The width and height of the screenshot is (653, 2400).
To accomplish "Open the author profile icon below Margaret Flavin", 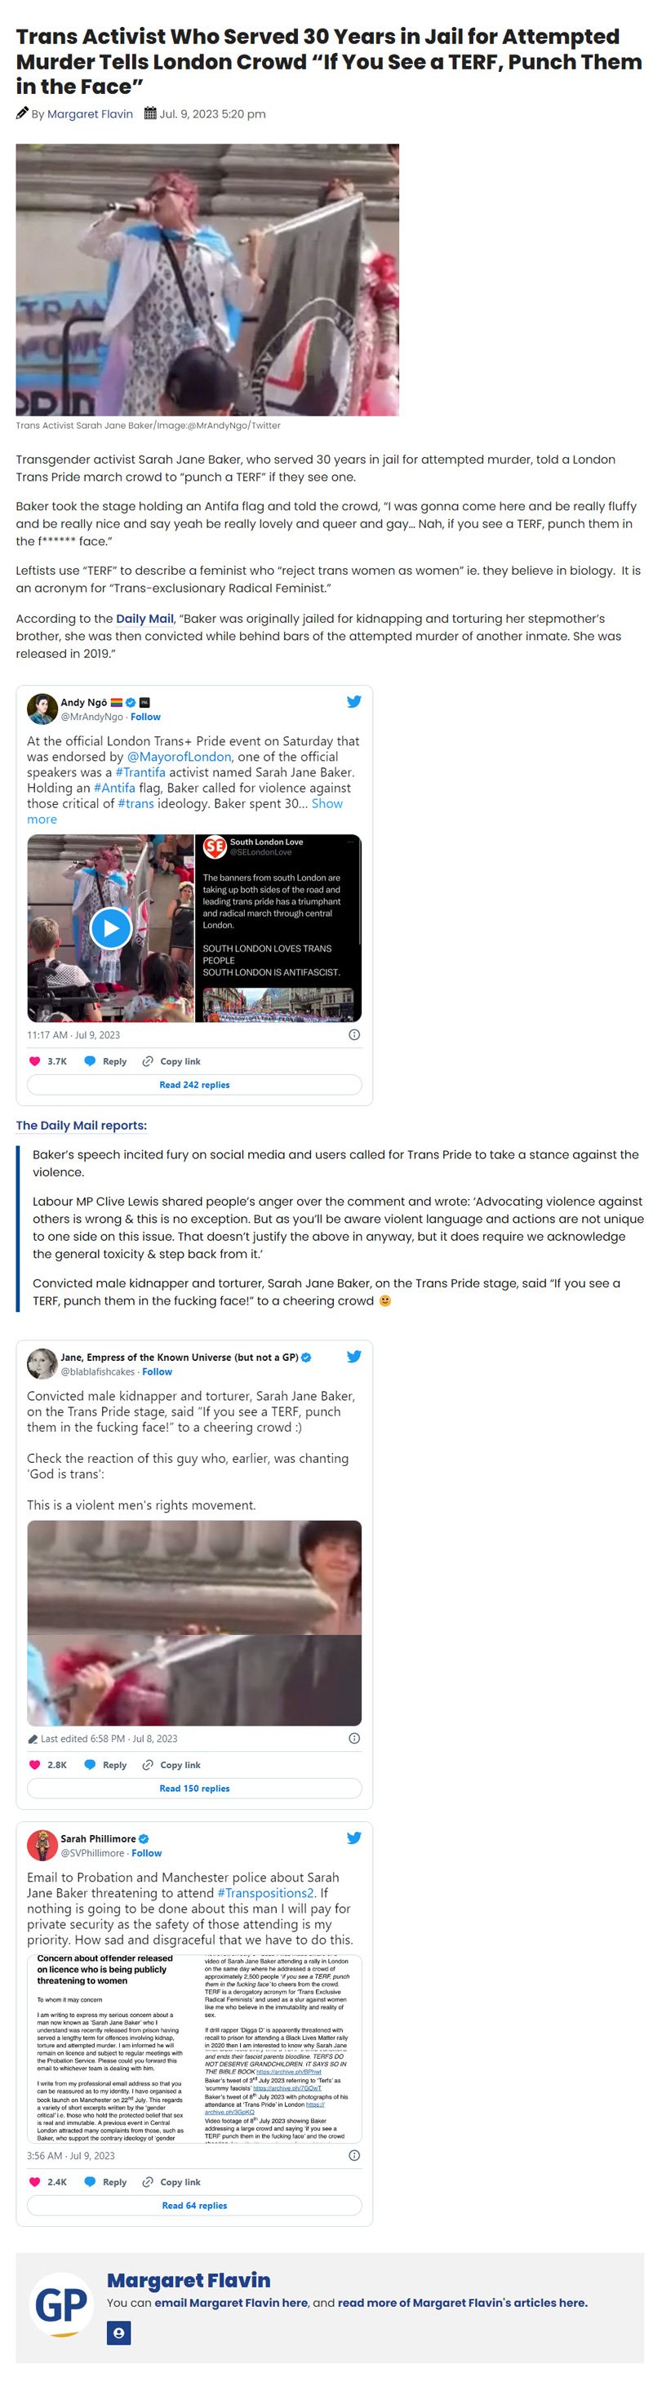I will pyautogui.click(x=118, y=2333).
